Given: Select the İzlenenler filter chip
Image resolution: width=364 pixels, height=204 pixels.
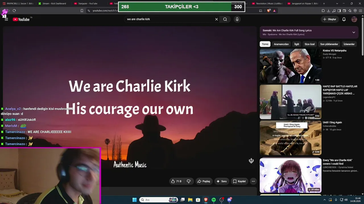Looking at the screenshot, I should (x=349, y=44).
